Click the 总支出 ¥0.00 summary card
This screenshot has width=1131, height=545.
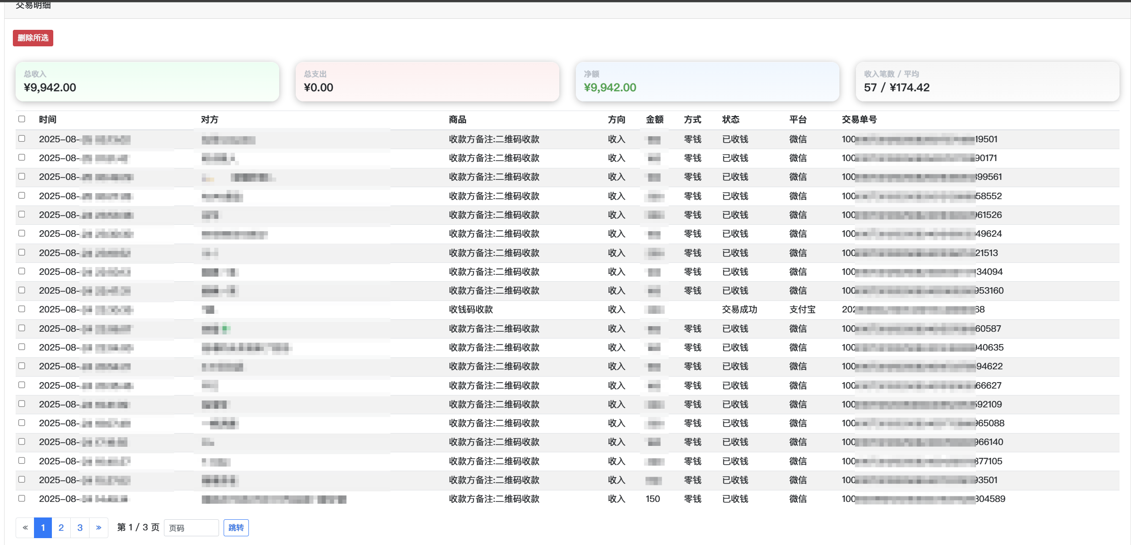[x=428, y=82]
